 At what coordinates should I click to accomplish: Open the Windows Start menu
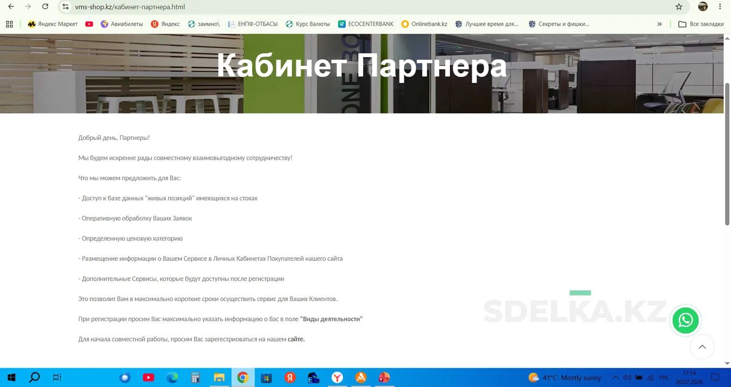[12, 378]
